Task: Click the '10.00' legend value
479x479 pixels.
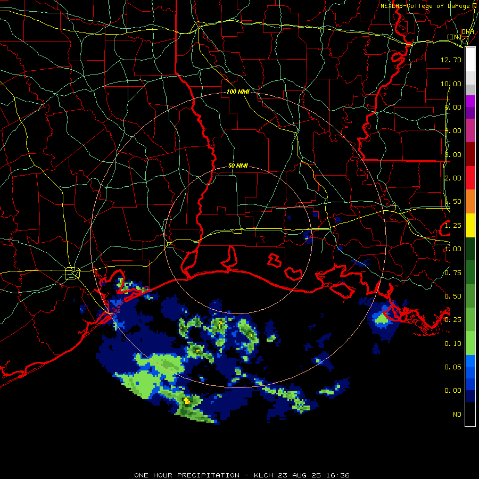Action: (451, 84)
